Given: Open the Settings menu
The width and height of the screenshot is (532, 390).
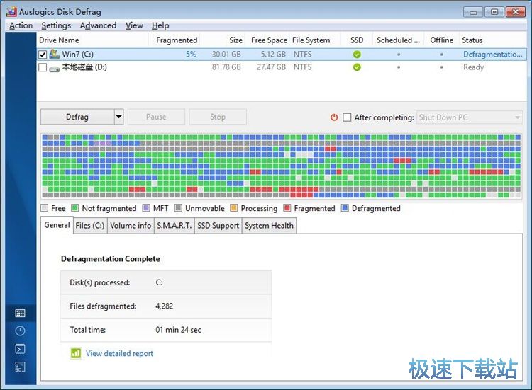Looking at the screenshot, I should click(x=56, y=25).
